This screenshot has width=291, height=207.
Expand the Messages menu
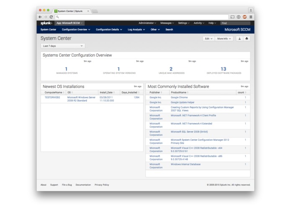pyautogui.click(x=167, y=23)
